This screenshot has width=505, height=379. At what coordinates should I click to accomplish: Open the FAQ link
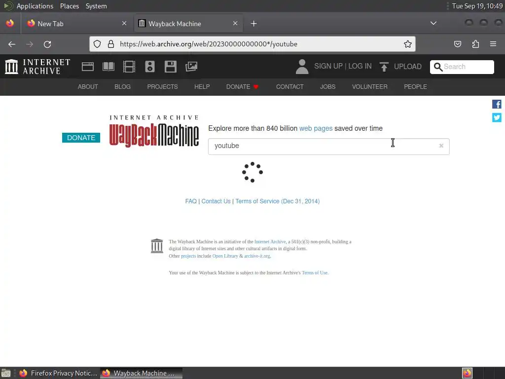point(191,201)
